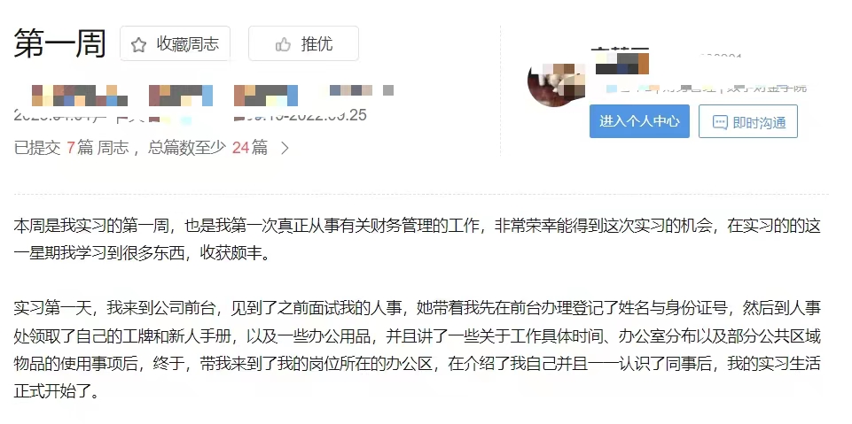Click the first blurred author info block

click(79, 95)
